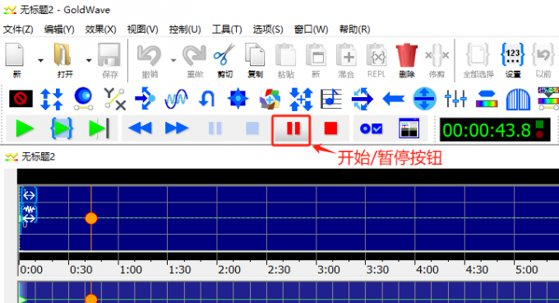This screenshot has height=303, width=559.
Task: Click the 剪切 scissors button
Action: pos(224,60)
